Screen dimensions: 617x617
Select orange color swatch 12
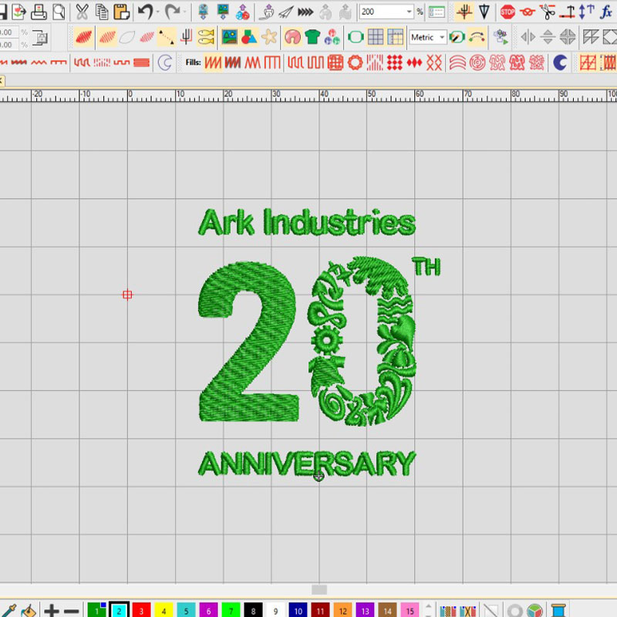[342, 610]
